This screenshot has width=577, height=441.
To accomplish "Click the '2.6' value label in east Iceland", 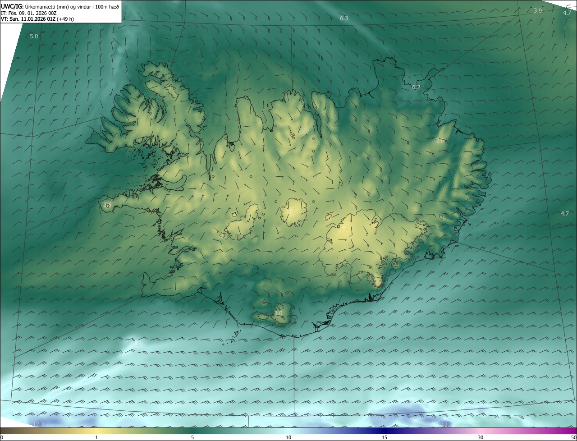I will (440, 141).
